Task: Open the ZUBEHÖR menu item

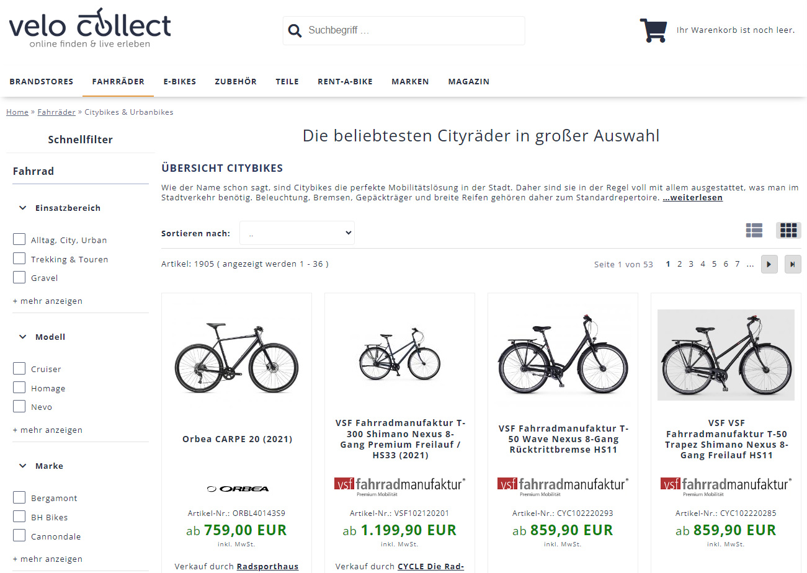Action: click(x=236, y=81)
